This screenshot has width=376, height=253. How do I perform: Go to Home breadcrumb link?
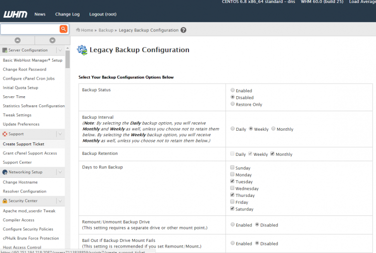(87, 30)
